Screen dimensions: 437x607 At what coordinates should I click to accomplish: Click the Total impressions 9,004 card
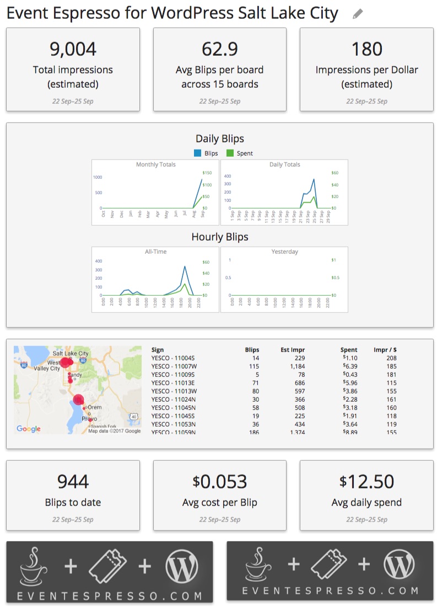click(x=73, y=70)
